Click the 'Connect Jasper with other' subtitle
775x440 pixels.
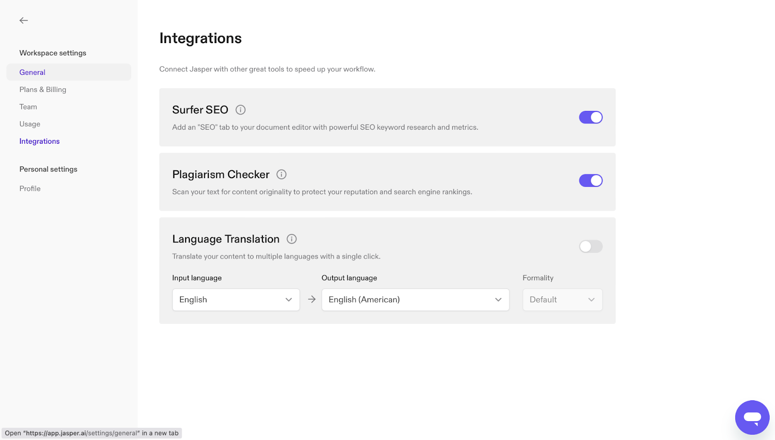pos(267,69)
